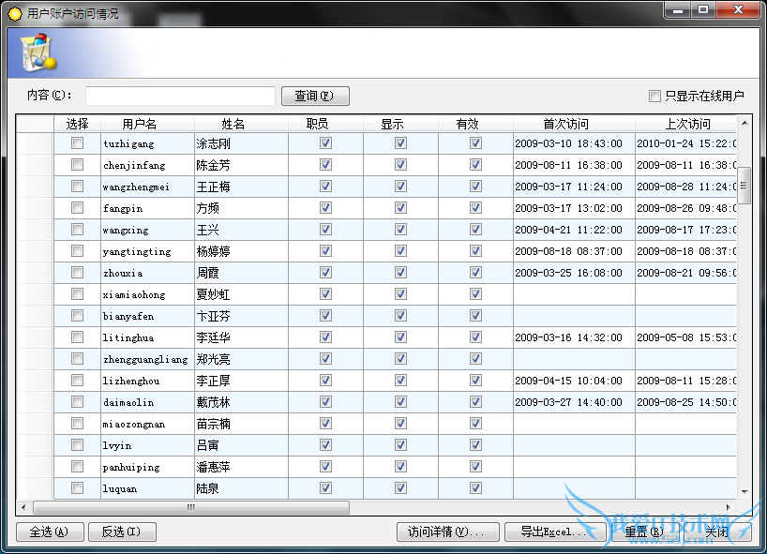Select the name cell 潘惠萍
This screenshot has height=554, width=767.
pos(241,467)
